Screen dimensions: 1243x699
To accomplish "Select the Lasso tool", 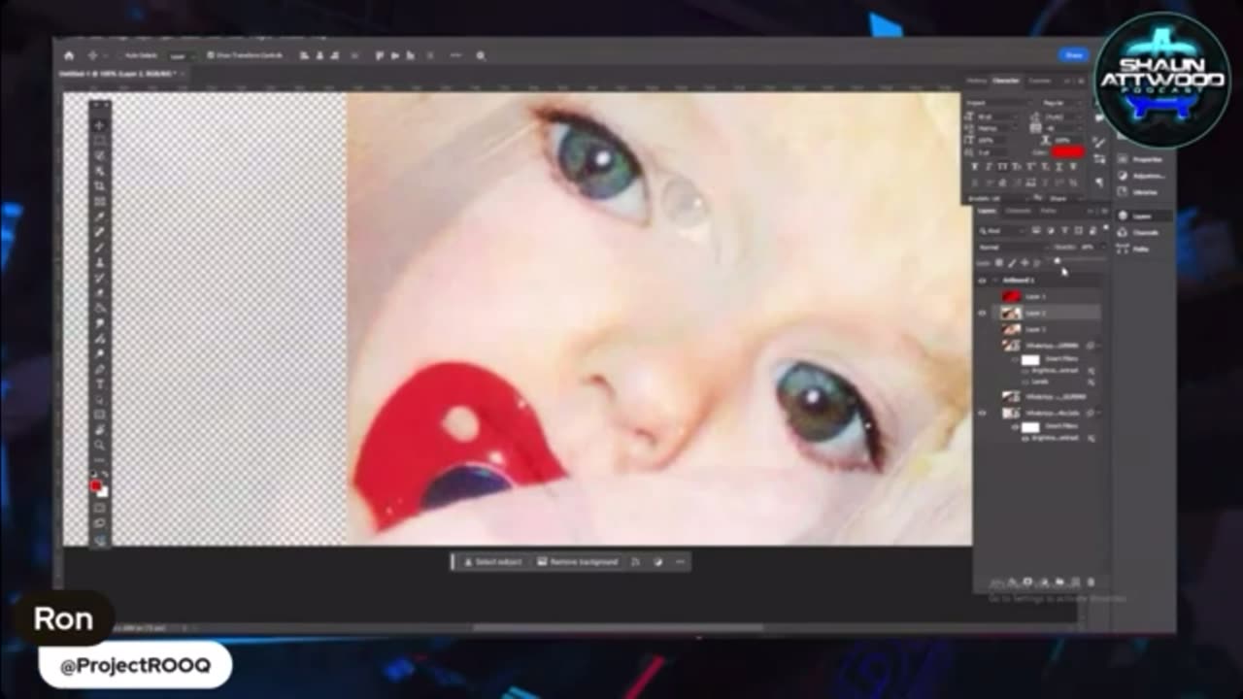I will [x=100, y=155].
